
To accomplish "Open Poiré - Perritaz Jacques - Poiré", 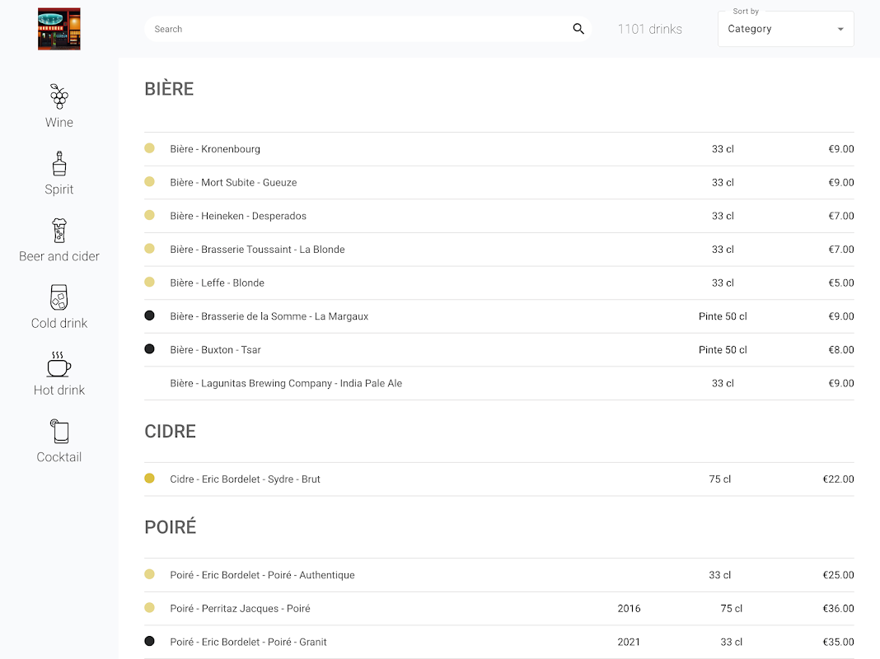I will [499, 609].
